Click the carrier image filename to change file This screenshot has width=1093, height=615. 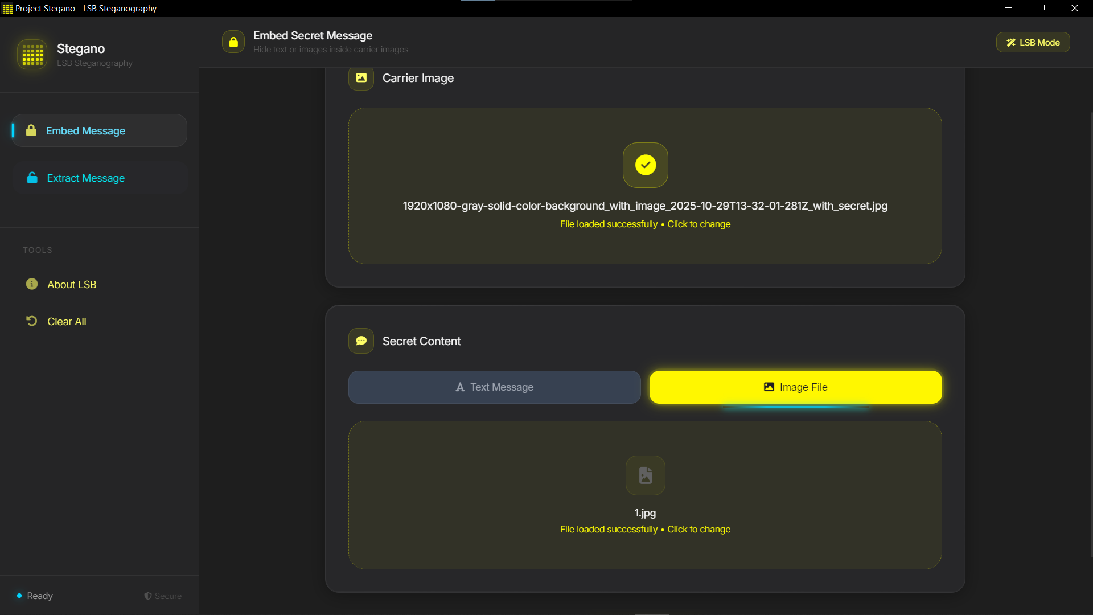(644, 206)
